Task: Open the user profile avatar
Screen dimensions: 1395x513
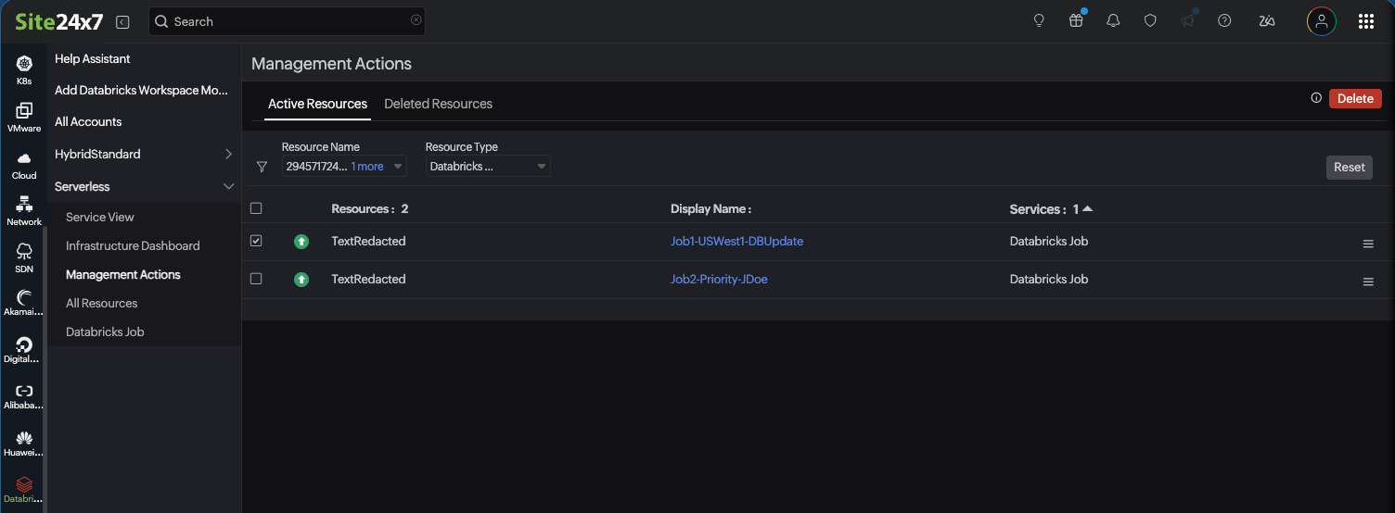Action: [1322, 21]
